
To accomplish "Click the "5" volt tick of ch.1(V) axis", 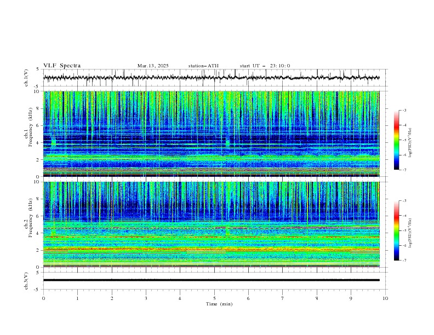I will pyautogui.click(x=38, y=69).
